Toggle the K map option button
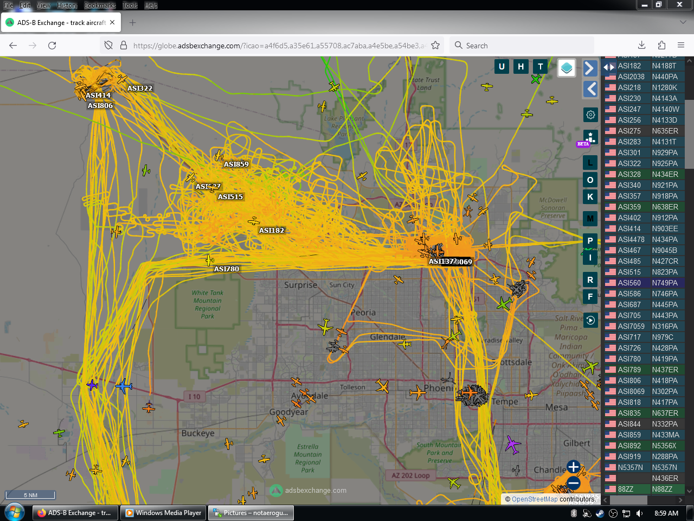This screenshot has width=694, height=521. click(x=590, y=197)
